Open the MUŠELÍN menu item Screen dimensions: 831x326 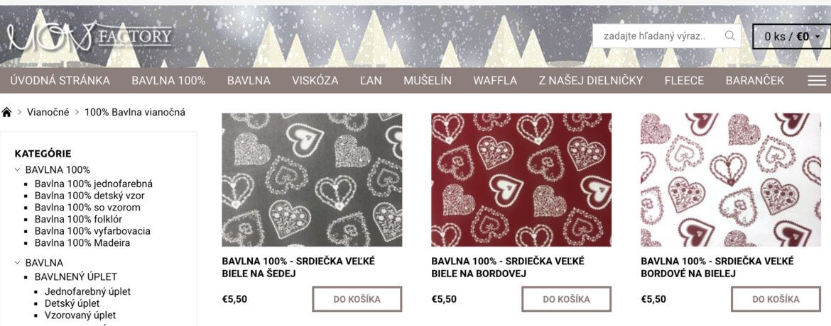(427, 81)
